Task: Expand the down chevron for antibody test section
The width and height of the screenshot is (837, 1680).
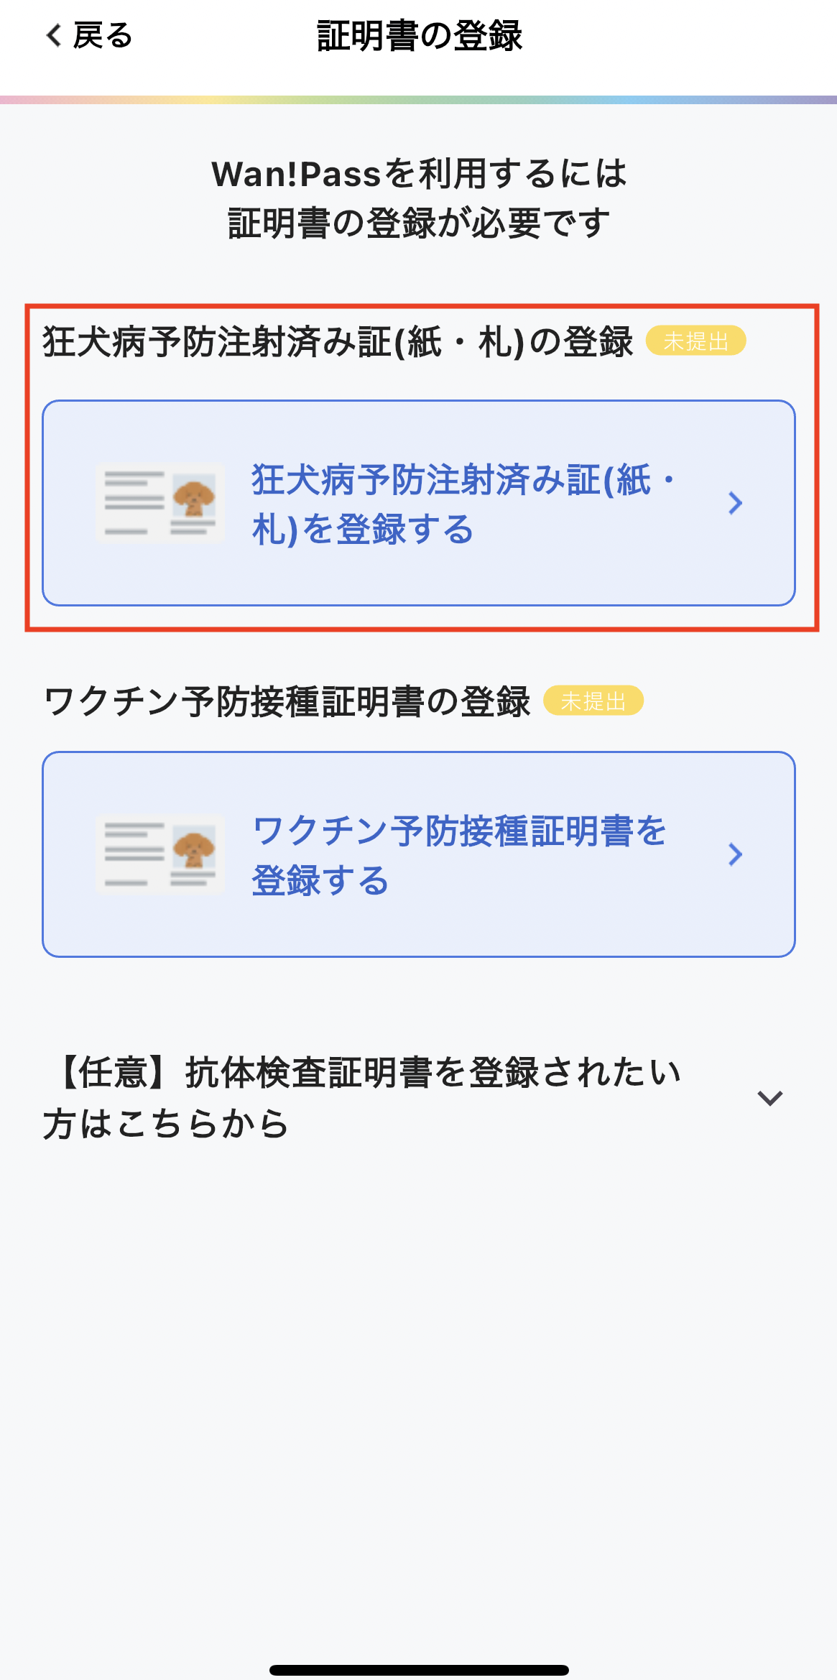Action: (769, 1098)
